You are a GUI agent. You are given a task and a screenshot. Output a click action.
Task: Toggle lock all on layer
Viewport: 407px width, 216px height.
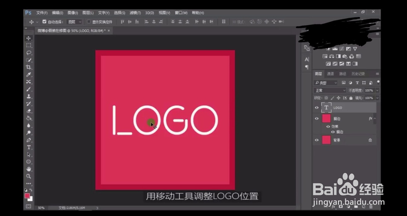(351, 98)
